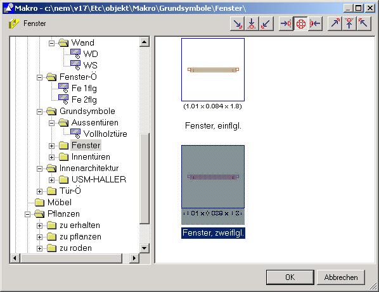Click the OK button

(x=290, y=277)
